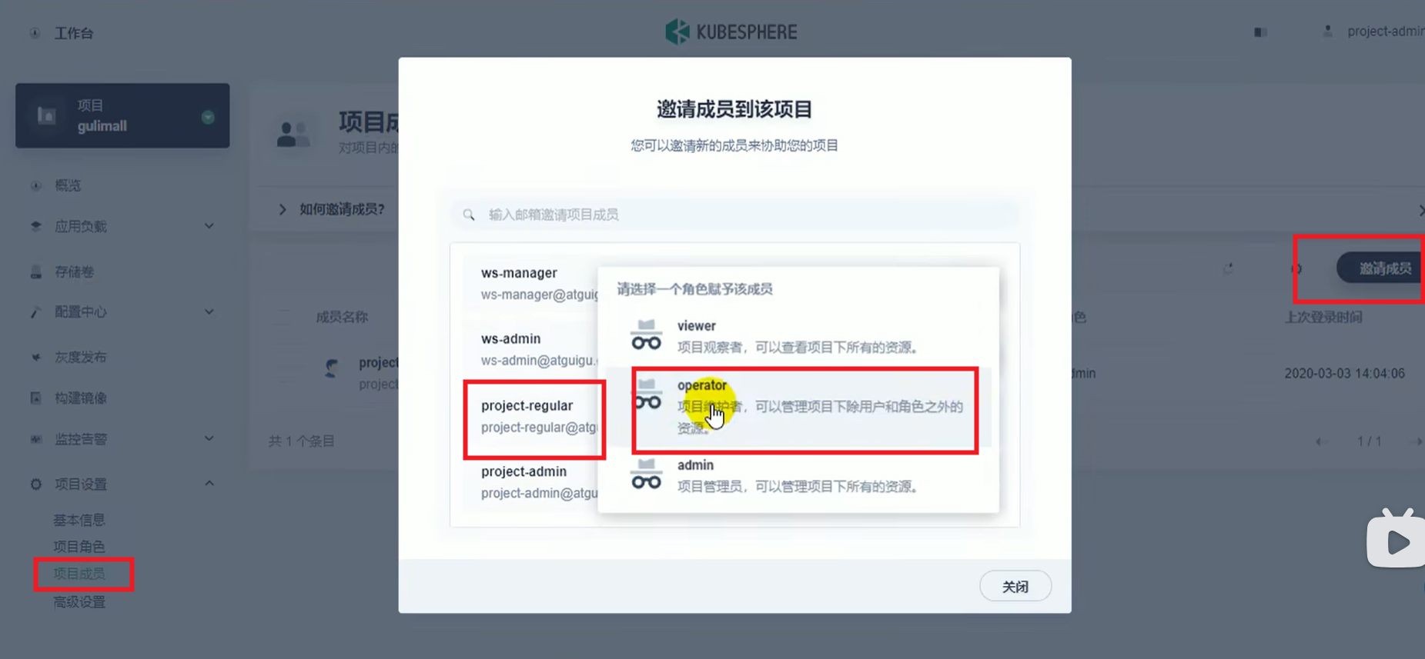The width and height of the screenshot is (1425, 659).
Task: Click the project-admin user avatar icon
Action: tap(1327, 32)
